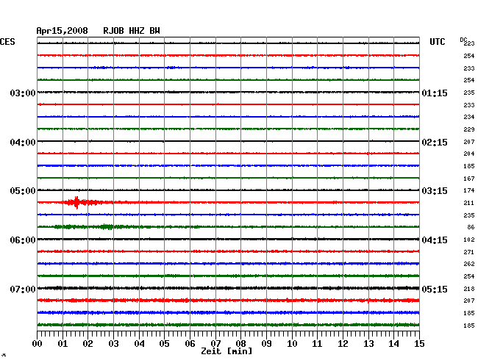Click minute tick label 11
The width and height of the screenshot is (478, 363).
tap(317, 344)
